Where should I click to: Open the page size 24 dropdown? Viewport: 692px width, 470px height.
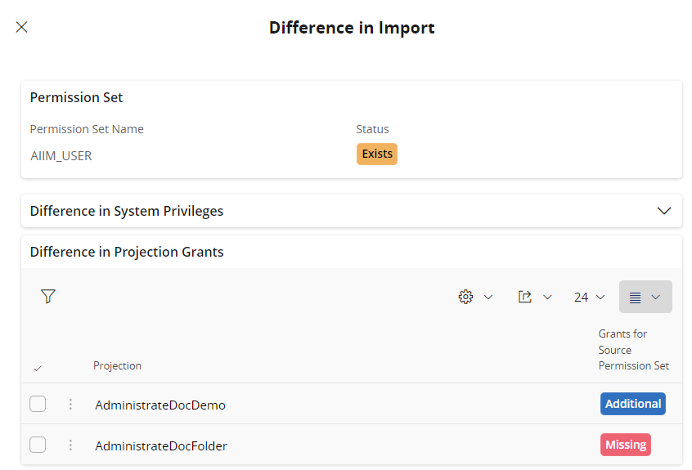click(589, 297)
